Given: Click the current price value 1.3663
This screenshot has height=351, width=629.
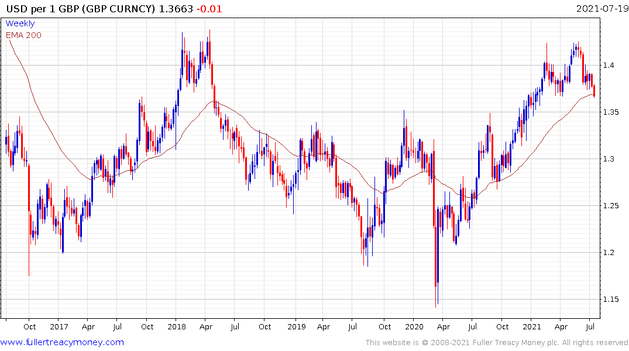Looking at the screenshot, I should 176,9.
